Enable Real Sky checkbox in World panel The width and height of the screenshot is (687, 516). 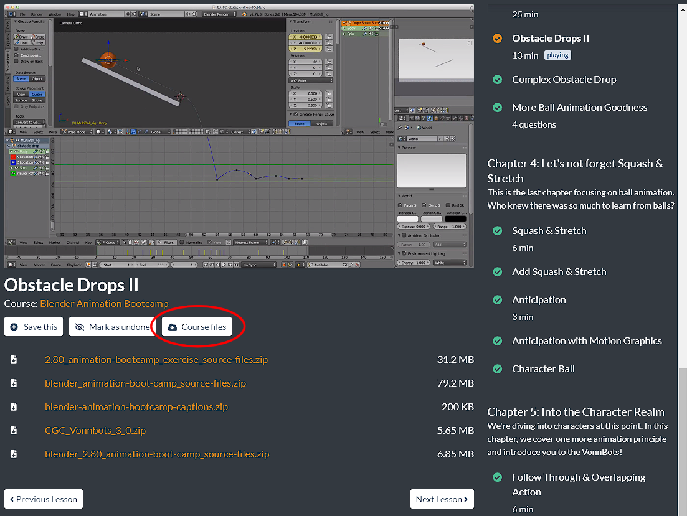click(x=448, y=205)
